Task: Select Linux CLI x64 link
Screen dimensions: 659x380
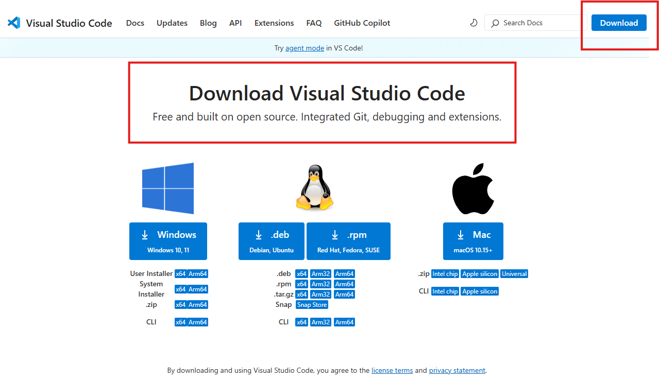Action: pyautogui.click(x=301, y=322)
